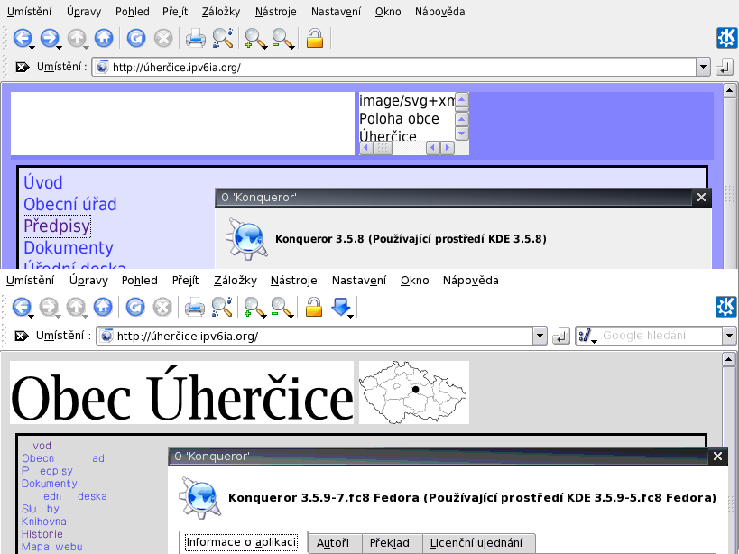Go back in the lower Konqueror window
739x554 pixels.
point(22,307)
